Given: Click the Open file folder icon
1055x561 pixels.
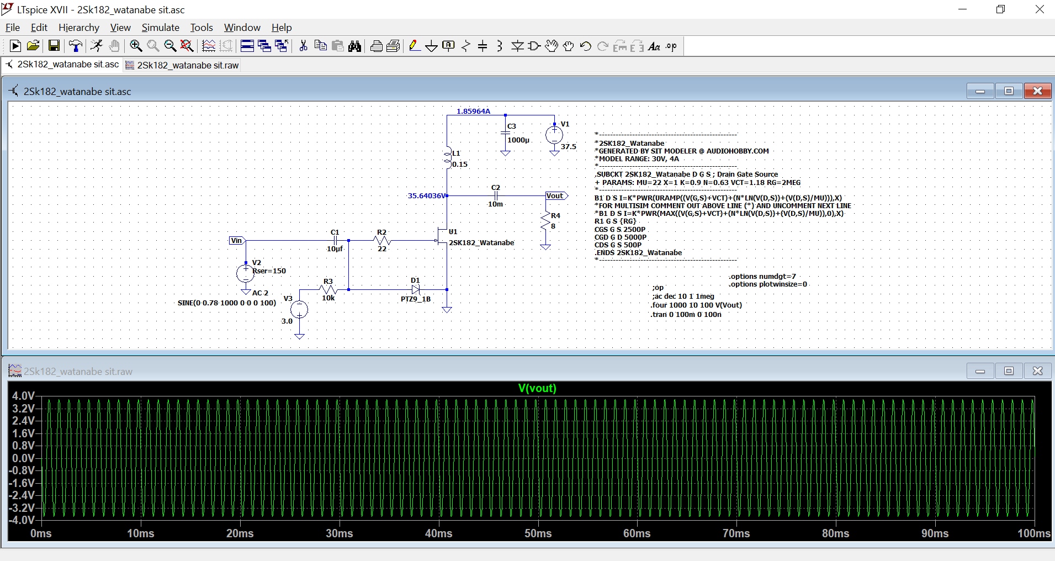Looking at the screenshot, I should click(x=33, y=46).
